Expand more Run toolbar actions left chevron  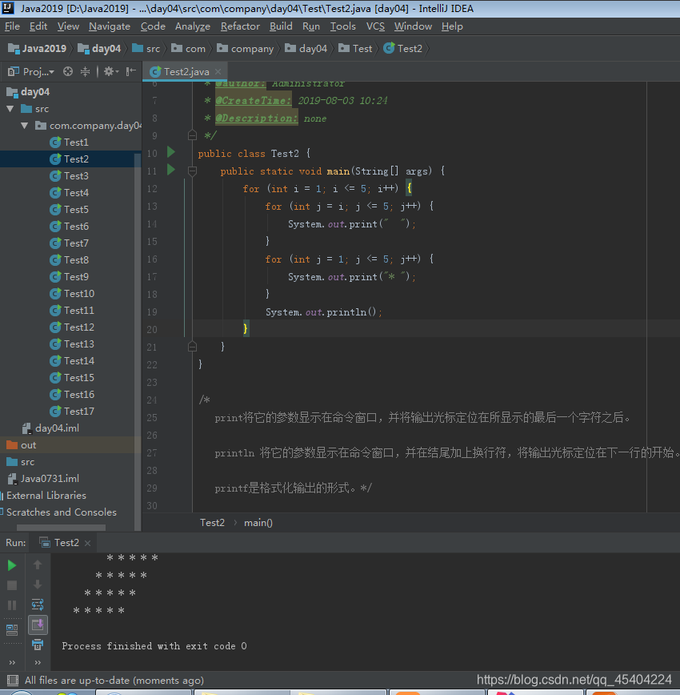[12, 663]
